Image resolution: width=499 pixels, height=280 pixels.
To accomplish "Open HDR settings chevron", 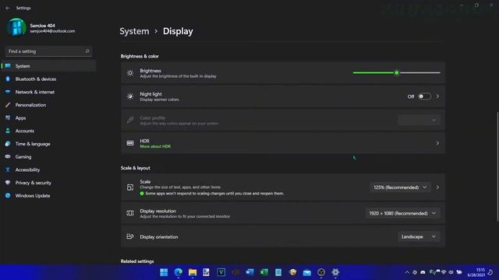I will (x=438, y=143).
